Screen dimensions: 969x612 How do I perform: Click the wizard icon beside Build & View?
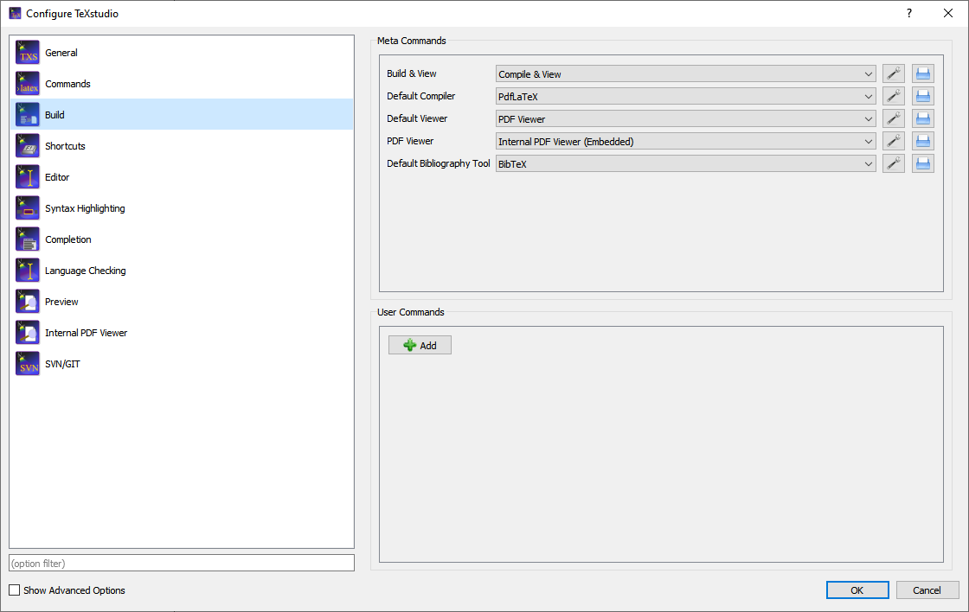click(x=893, y=73)
